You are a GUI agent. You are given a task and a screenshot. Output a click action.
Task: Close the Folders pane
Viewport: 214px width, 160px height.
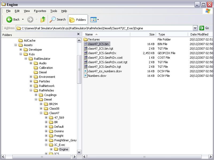point(78,34)
